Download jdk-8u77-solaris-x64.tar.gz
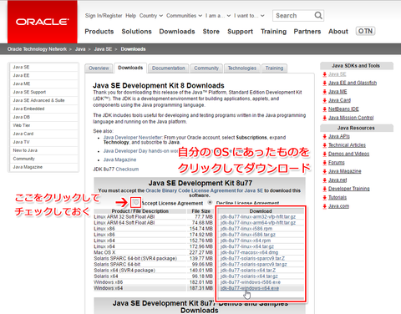 point(249,276)
